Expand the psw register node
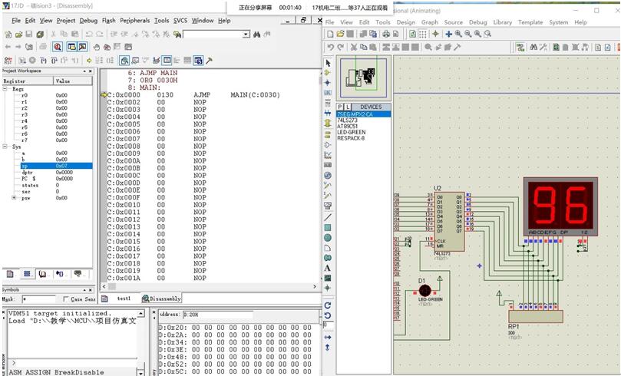The height and width of the screenshot is (376, 621). tap(15, 198)
